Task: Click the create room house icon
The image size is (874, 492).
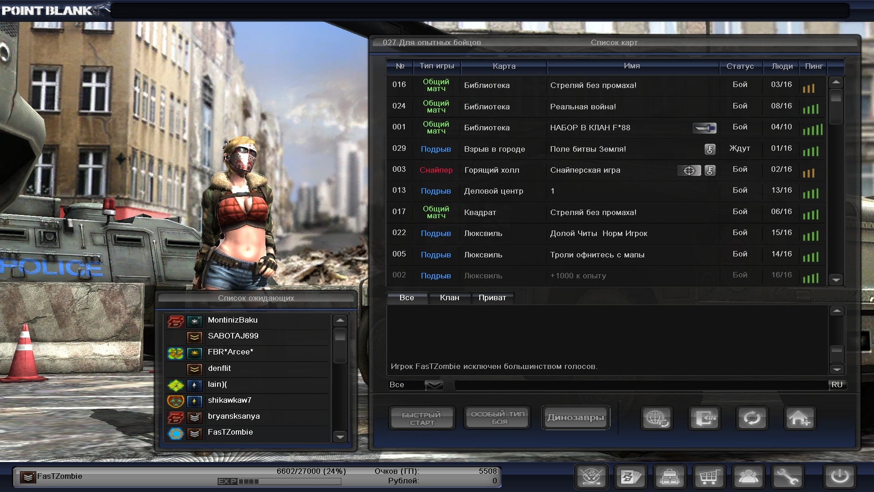Action: coord(800,418)
